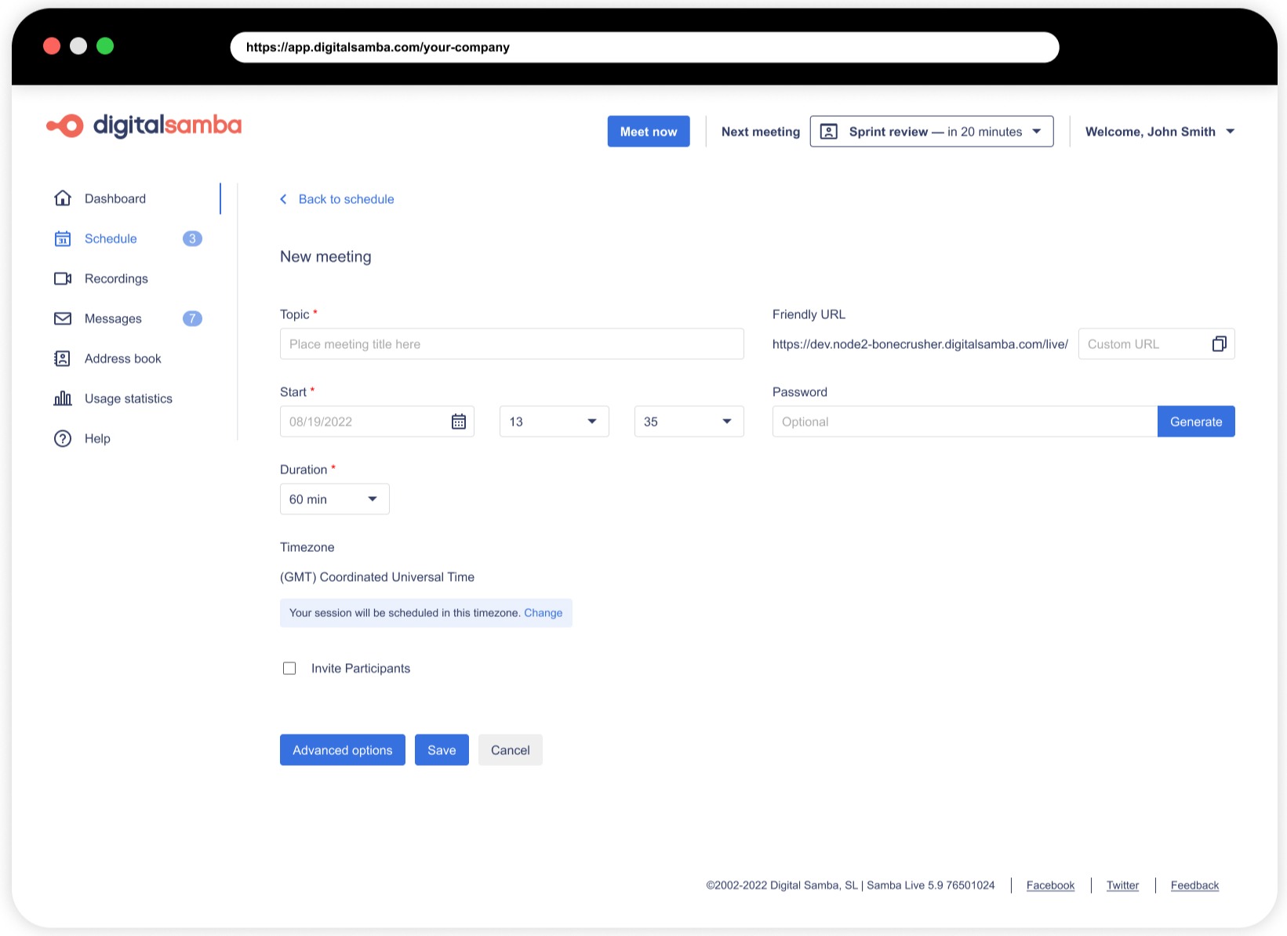Expand the Duration 60 min dropdown
1287x936 pixels.
334,499
